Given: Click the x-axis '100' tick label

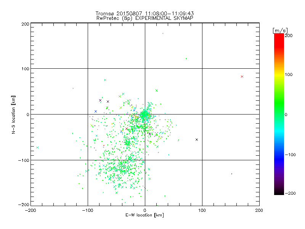Looking at the screenshot, I should tap(202, 210).
